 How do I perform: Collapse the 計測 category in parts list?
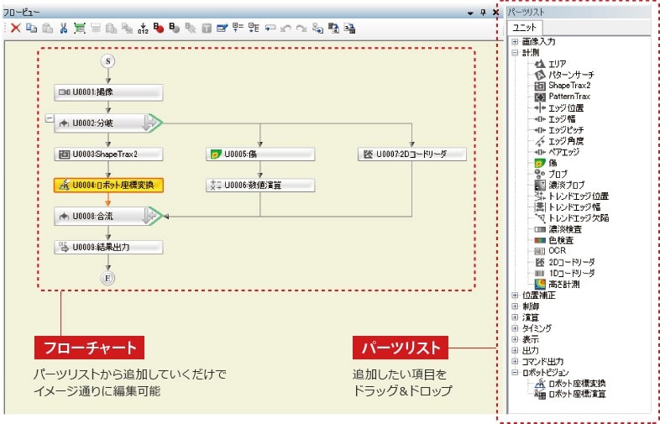coord(515,52)
